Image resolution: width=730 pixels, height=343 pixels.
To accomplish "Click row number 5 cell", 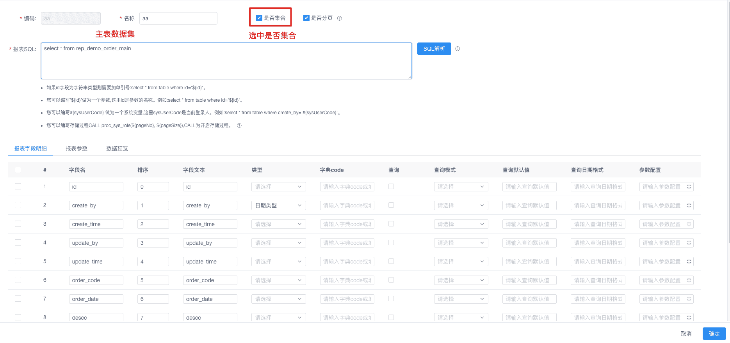I will pyautogui.click(x=45, y=261).
